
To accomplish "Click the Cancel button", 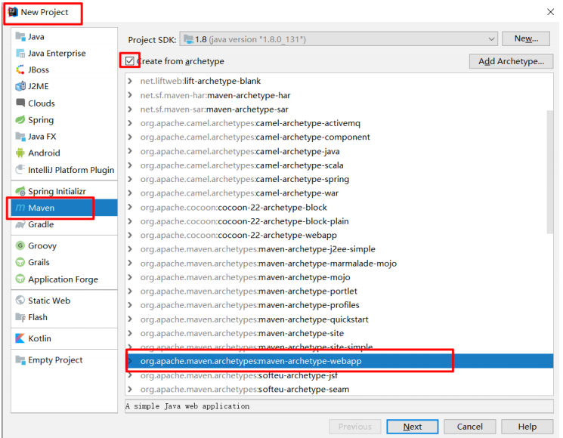I will point(469,427).
